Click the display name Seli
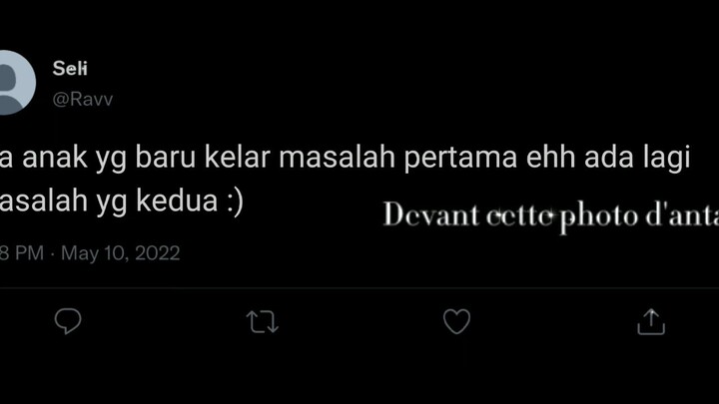This screenshot has height=404, width=719. (x=70, y=69)
